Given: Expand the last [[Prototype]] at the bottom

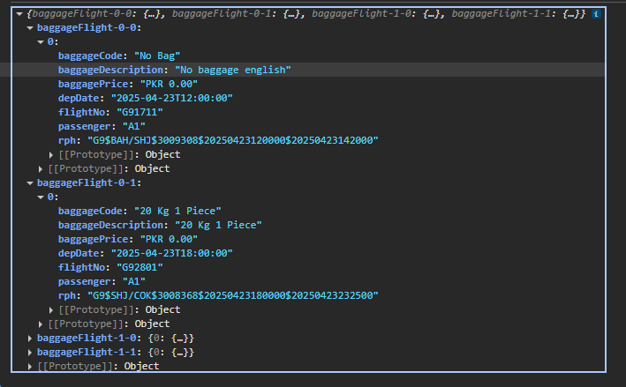Looking at the screenshot, I should pos(31,366).
